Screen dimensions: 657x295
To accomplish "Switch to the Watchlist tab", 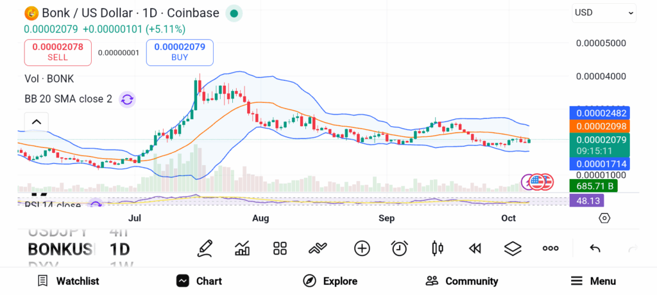I will coord(68,281).
